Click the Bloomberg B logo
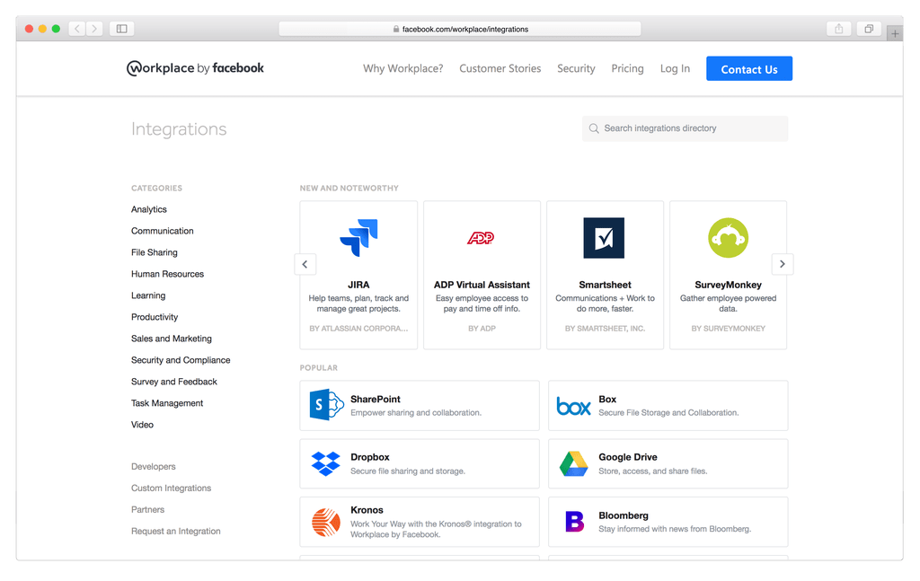 pos(574,521)
